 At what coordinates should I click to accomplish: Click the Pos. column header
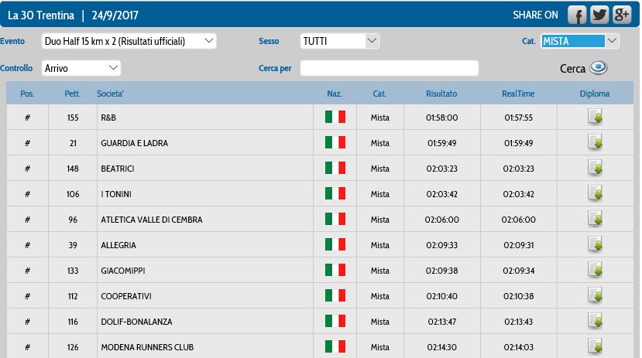pos(27,94)
